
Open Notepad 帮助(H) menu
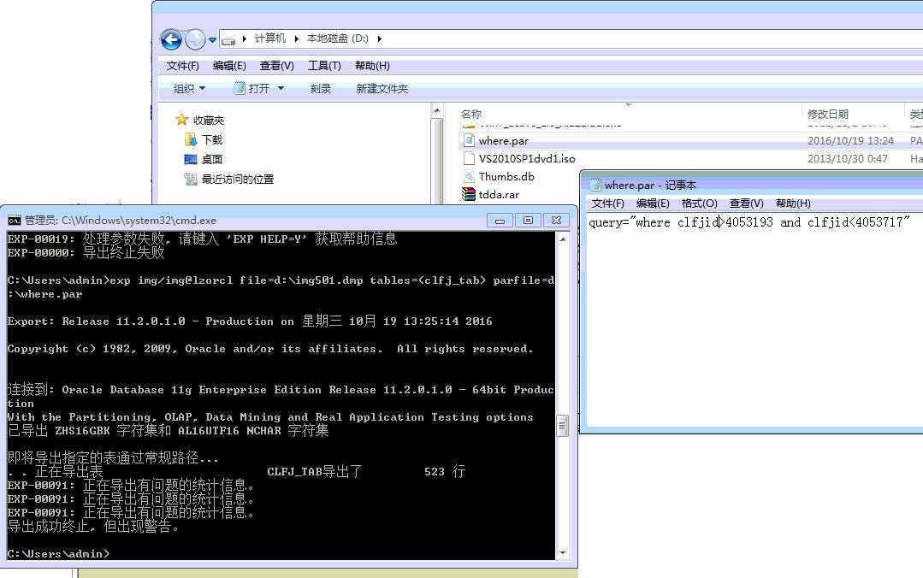pos(793,203)
